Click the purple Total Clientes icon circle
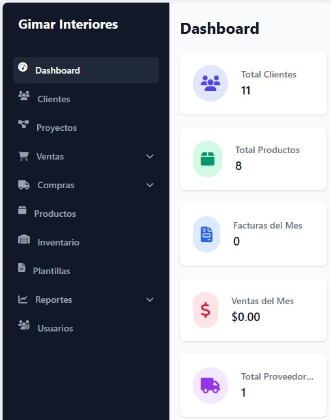This screenshot has width=331, height=420. 210,83
